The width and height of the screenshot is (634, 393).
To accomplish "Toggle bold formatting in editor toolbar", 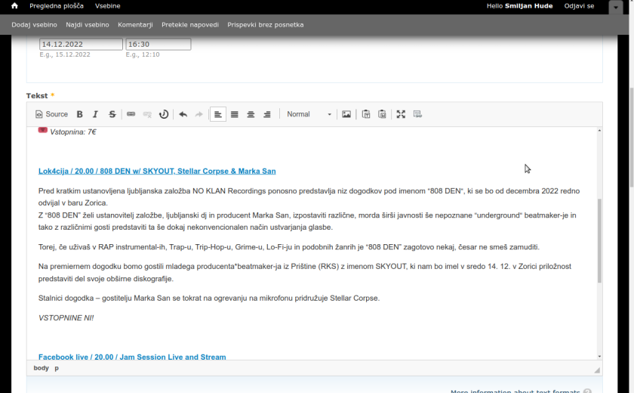I will click(x=79, y=114).
